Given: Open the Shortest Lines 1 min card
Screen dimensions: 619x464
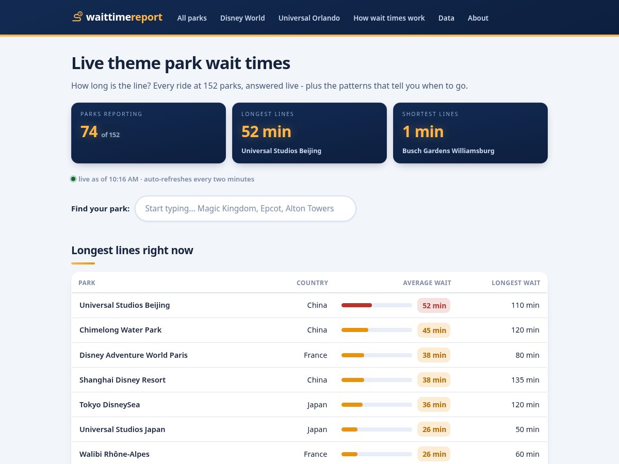Looking at the screenshot, I should [x=470, y=133].
